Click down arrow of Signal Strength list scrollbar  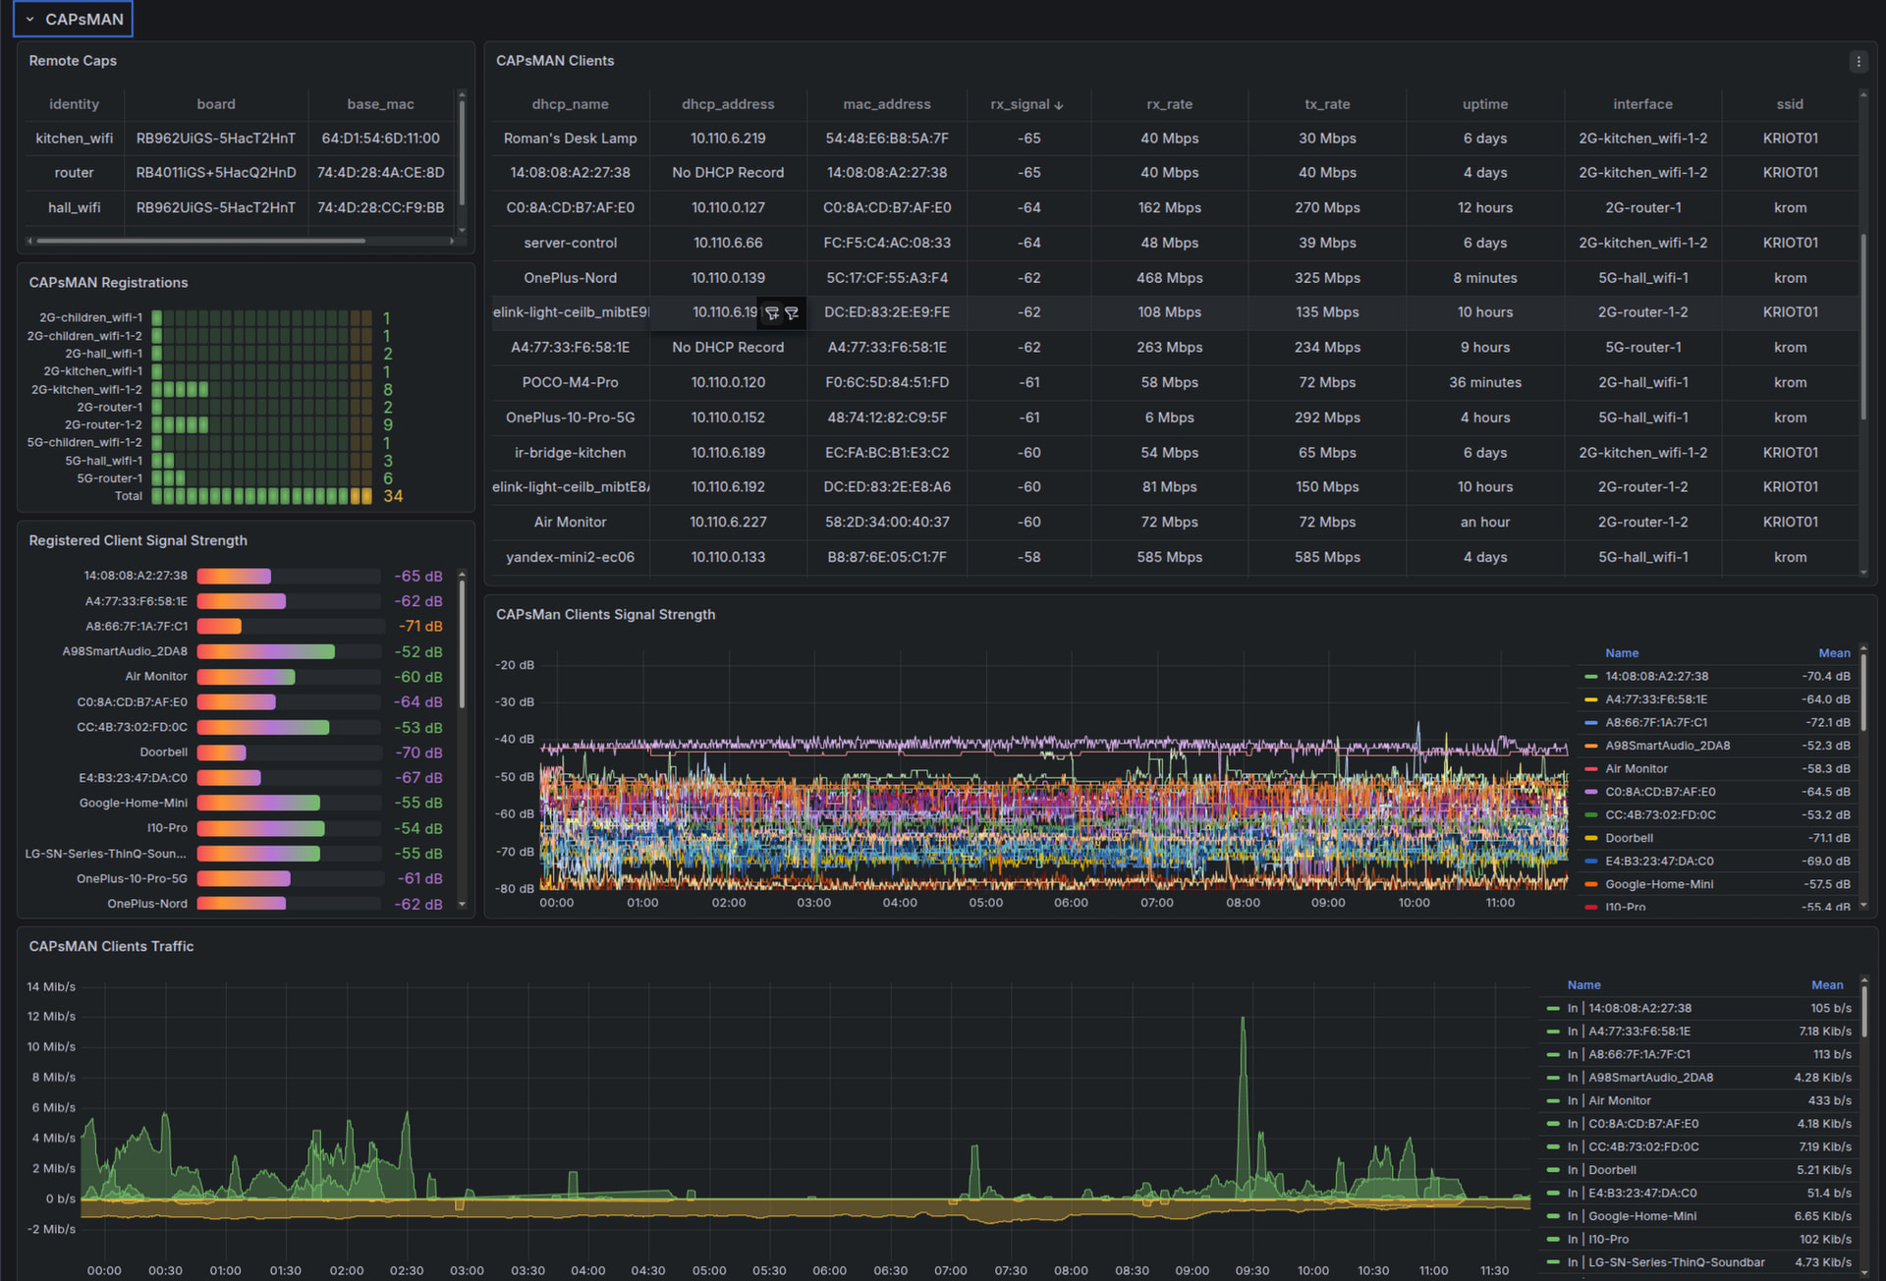[x=462, y=904]
